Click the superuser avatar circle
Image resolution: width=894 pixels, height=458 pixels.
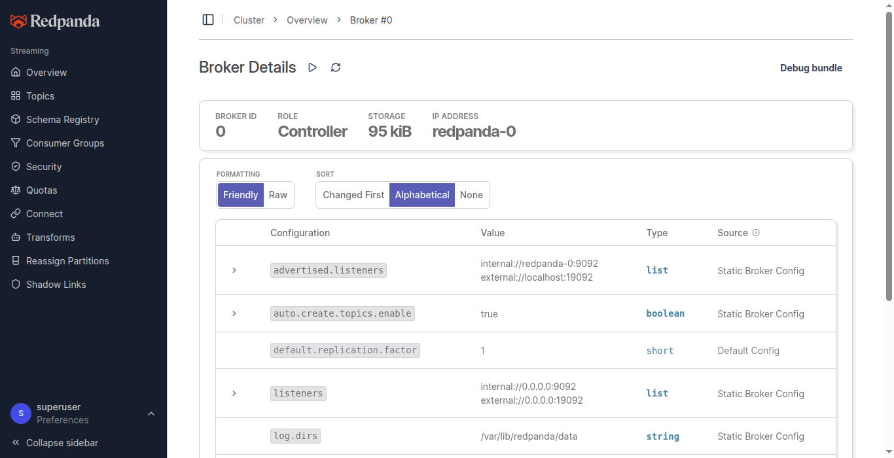21,414
